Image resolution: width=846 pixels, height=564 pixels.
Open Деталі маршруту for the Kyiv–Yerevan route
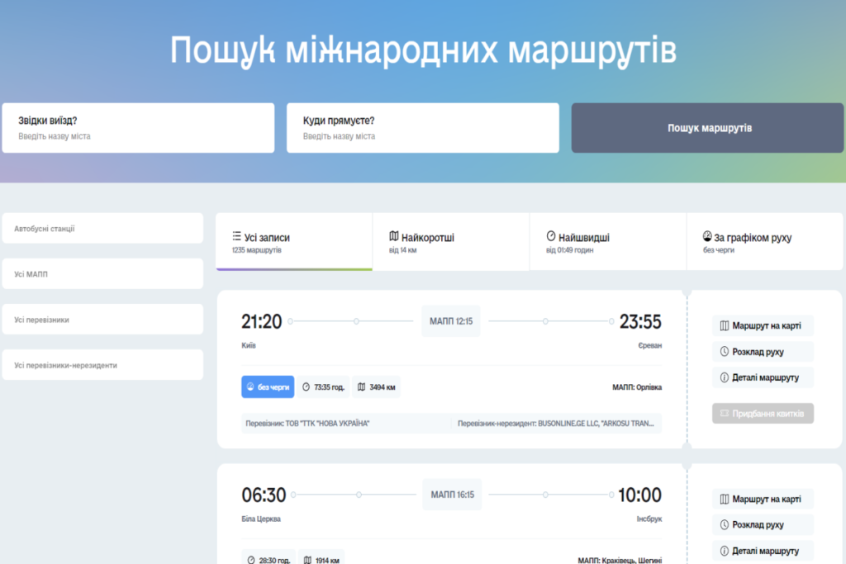click(763, 377)
